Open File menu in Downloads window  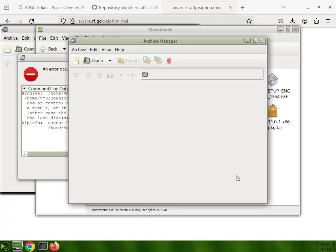pos(42,38)
